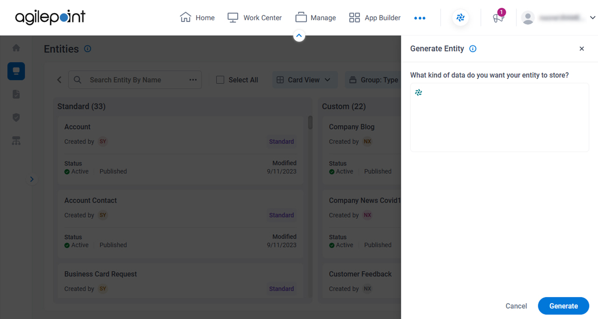Click the Custom (22) group header
Screen dimensions: 598x319
[344, 107]
